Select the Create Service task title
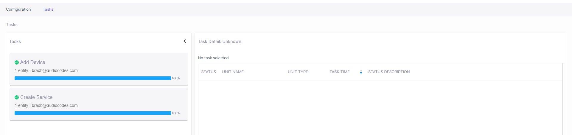The width and height of the screenshot is (572, 135). click(36, 97)
